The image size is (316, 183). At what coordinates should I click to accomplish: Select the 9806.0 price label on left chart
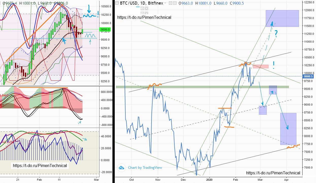point(105,30)
